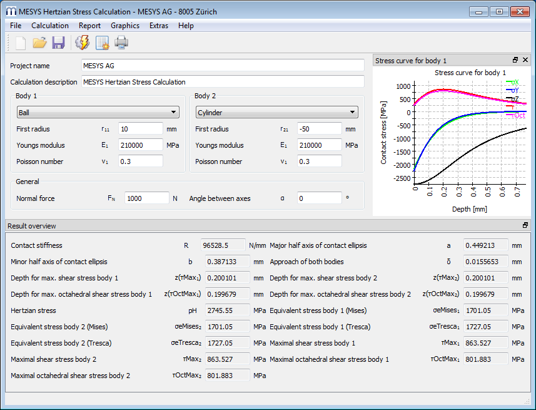Click the Report menu item
The image size is (536, 410).
pos(89,26)
